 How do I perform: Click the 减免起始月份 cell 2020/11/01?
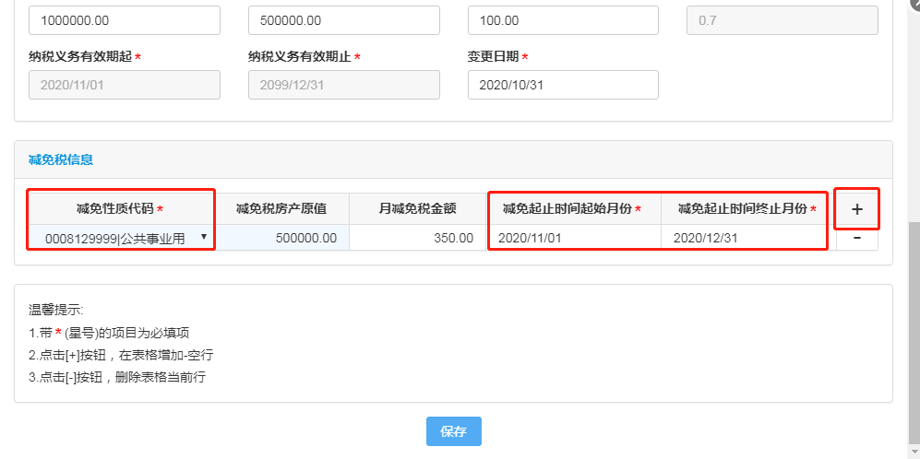[x=574, y=238]
